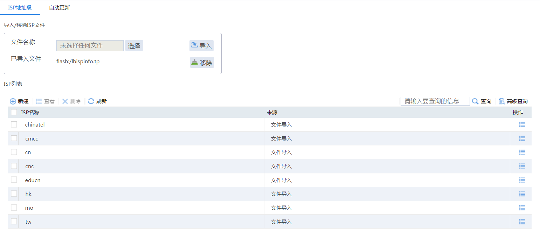Click the query search input field
The width and height of the screenshot is (540, 237).
(x=435, y=101)
